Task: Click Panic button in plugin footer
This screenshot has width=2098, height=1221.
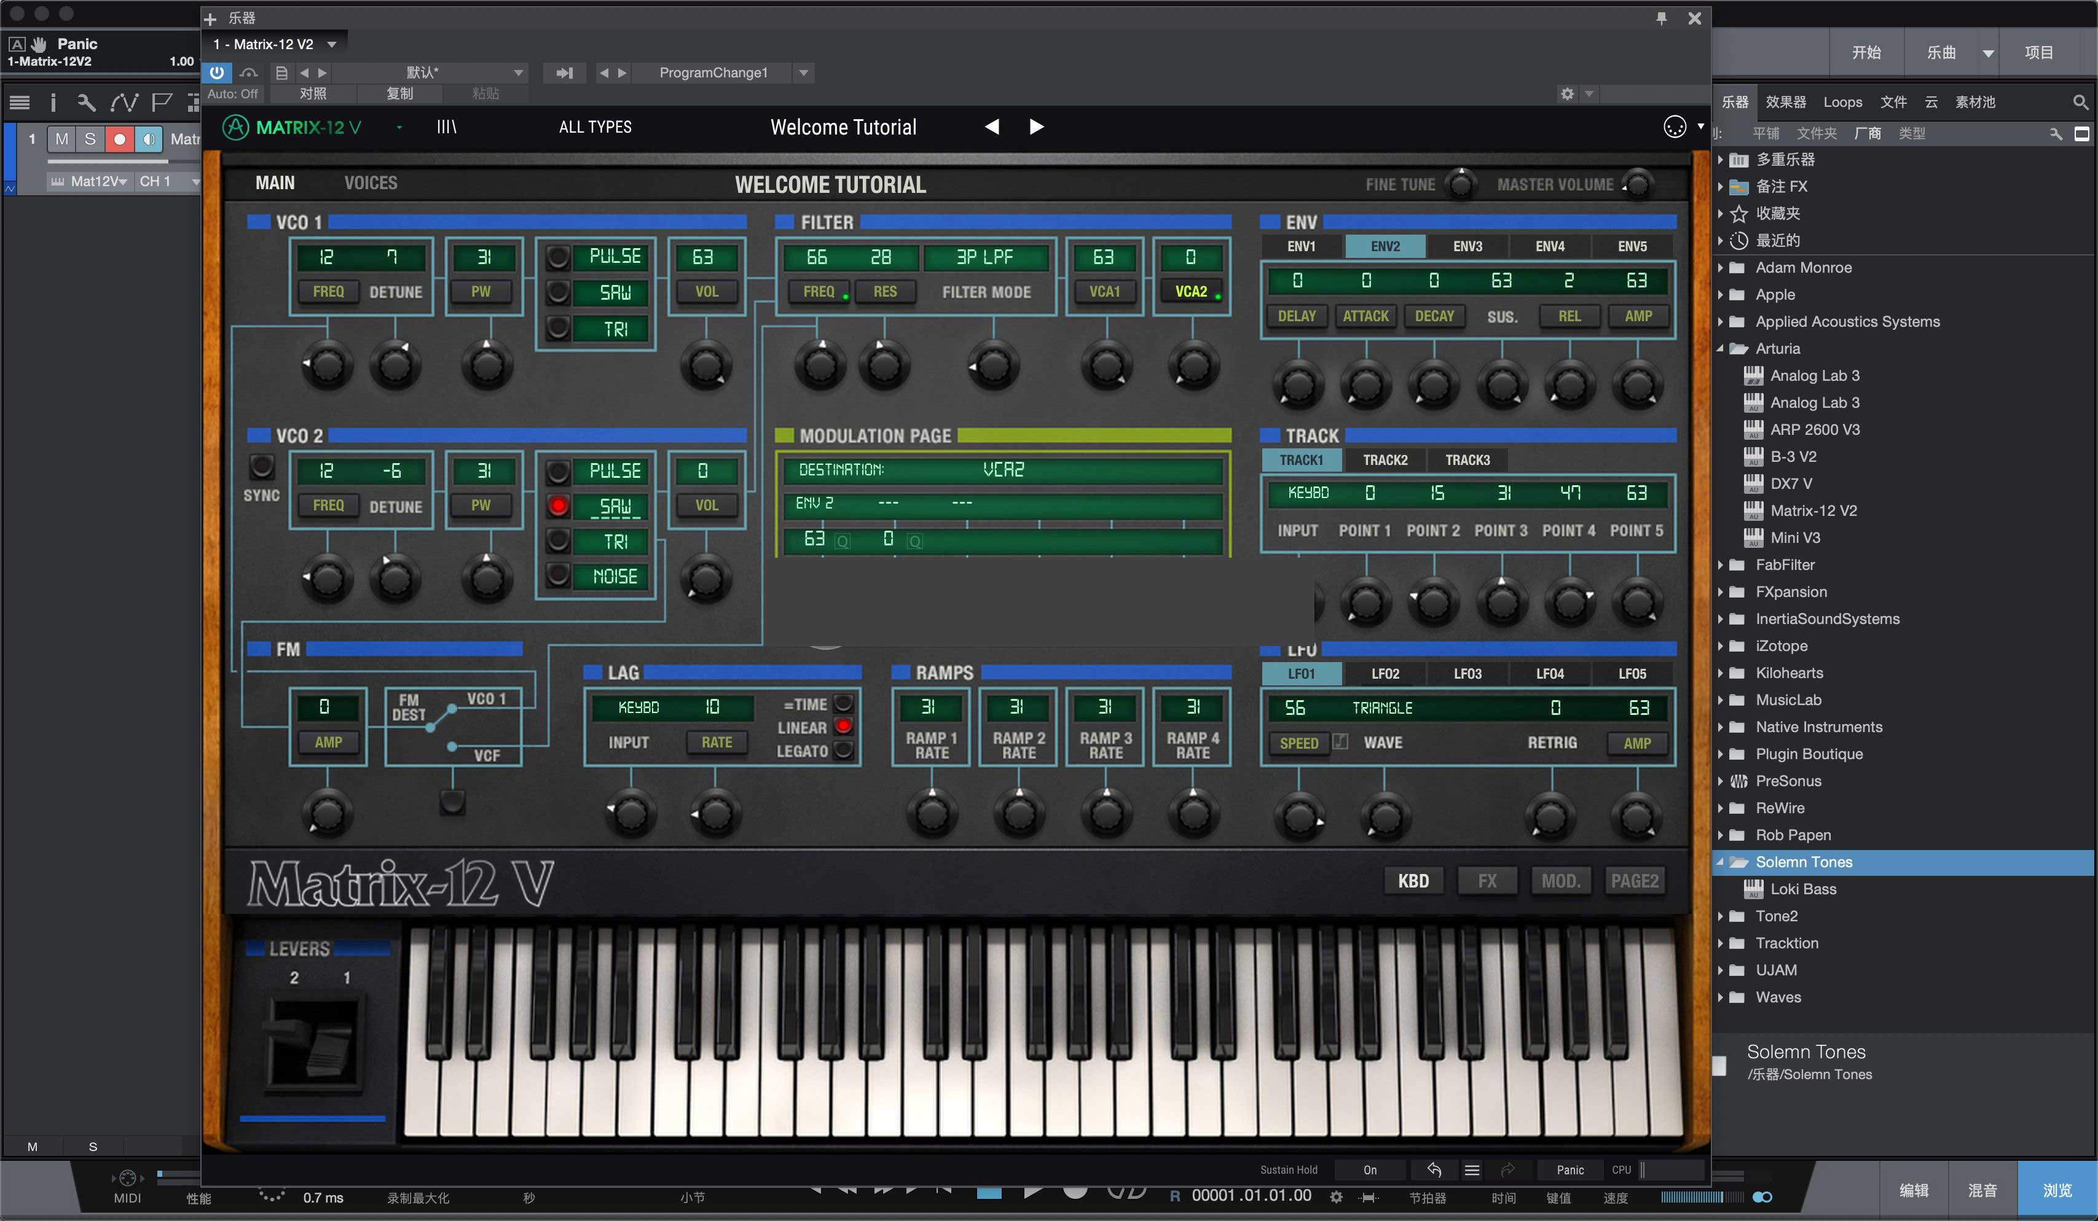Action: (1570, 1169)
